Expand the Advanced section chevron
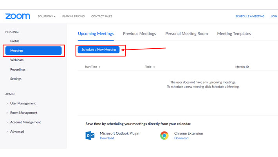This screenshot has height=157, width=278. tap(7, 132)
